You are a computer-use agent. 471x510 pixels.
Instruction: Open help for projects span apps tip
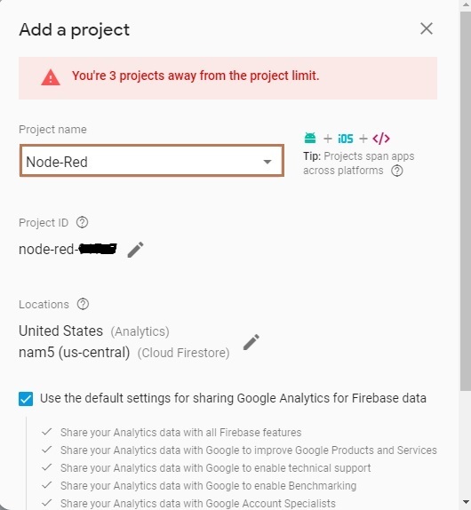397,171
